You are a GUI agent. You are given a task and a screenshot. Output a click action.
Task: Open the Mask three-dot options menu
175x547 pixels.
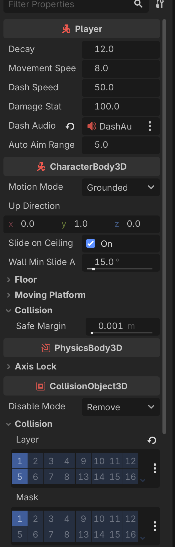pyautogui.click(x=155, y=526)
